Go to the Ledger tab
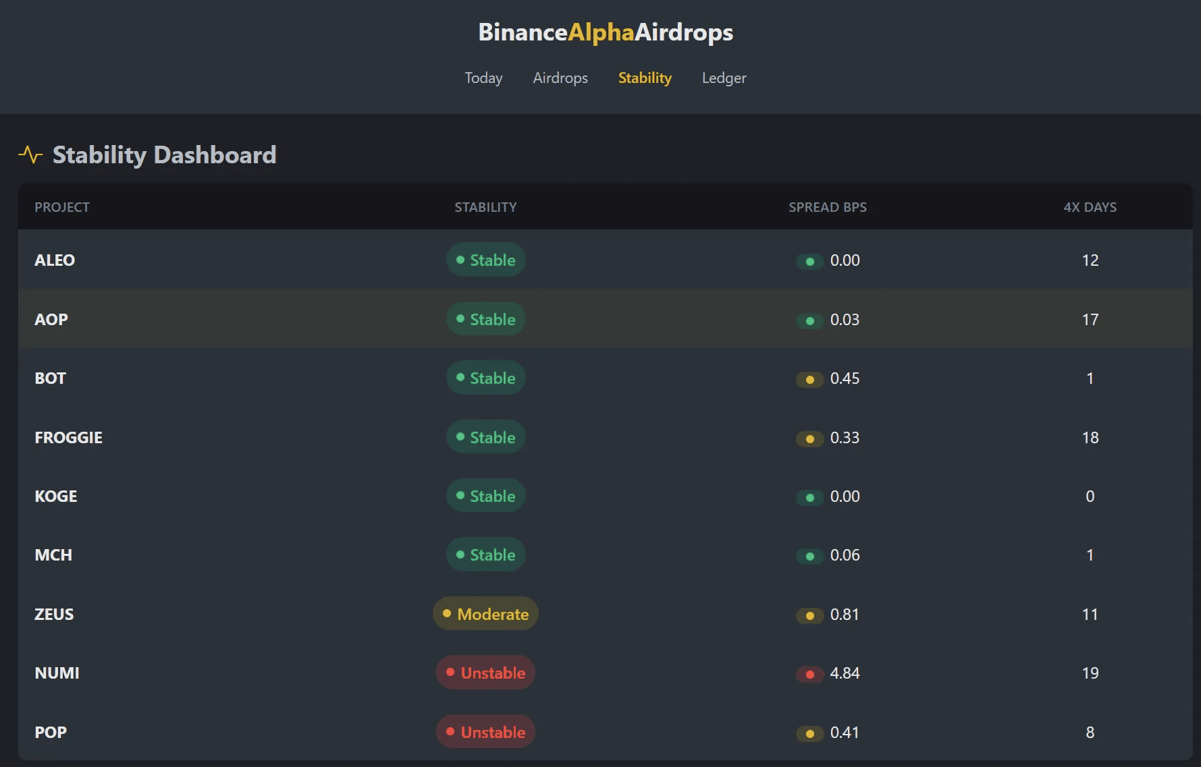The image size is (1201, 767). (724, 78)
